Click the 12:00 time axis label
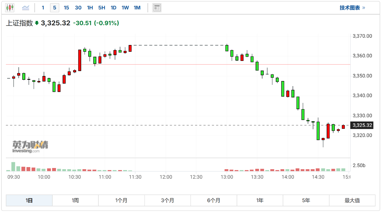This screenshot has height=213, width=382. [x=166, y=177]
